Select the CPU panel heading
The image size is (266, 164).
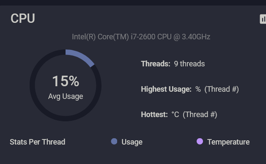[x=23, y=18]
